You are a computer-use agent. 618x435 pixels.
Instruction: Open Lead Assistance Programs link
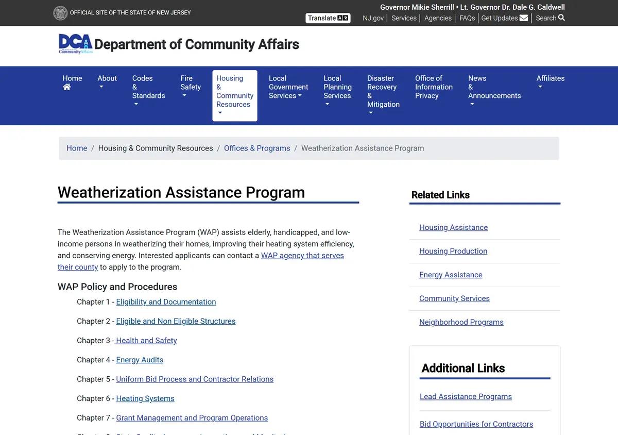click(x=466, y=397)
